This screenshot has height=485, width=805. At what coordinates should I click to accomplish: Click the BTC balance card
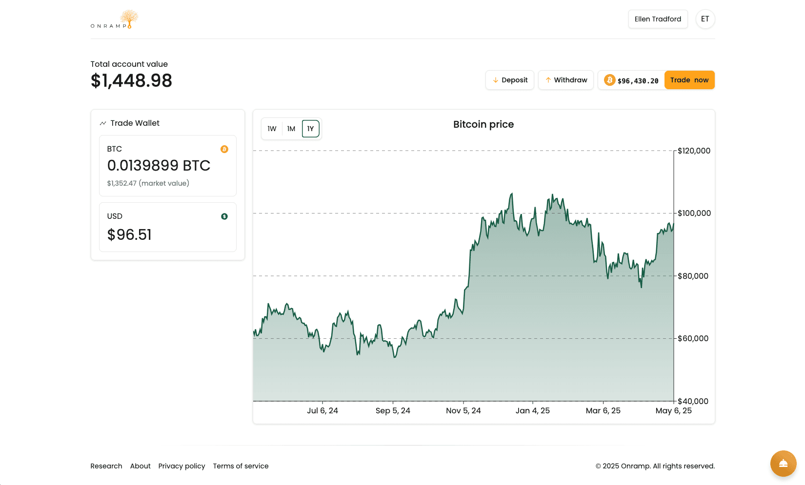click(x=168, y=166)
